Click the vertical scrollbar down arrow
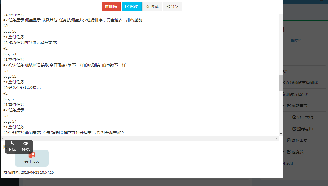 (281, 134)
